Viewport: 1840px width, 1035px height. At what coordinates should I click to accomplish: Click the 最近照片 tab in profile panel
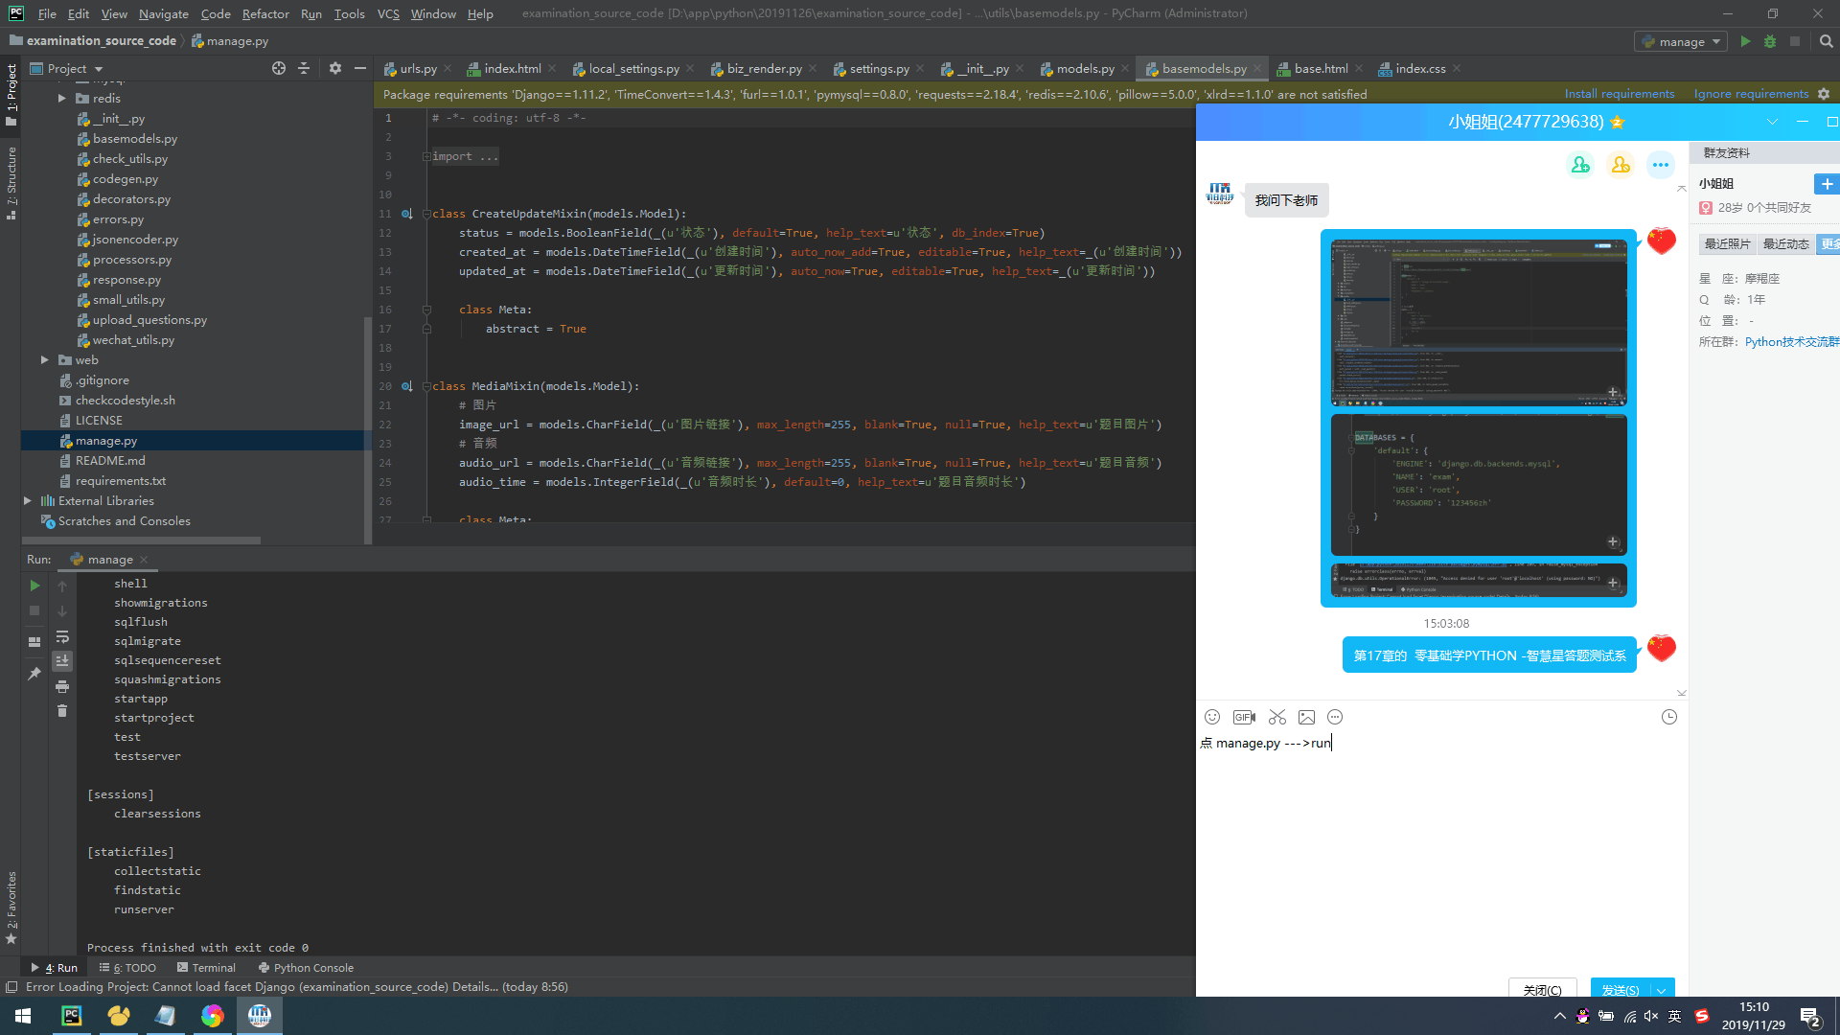tap(1727, 244)
